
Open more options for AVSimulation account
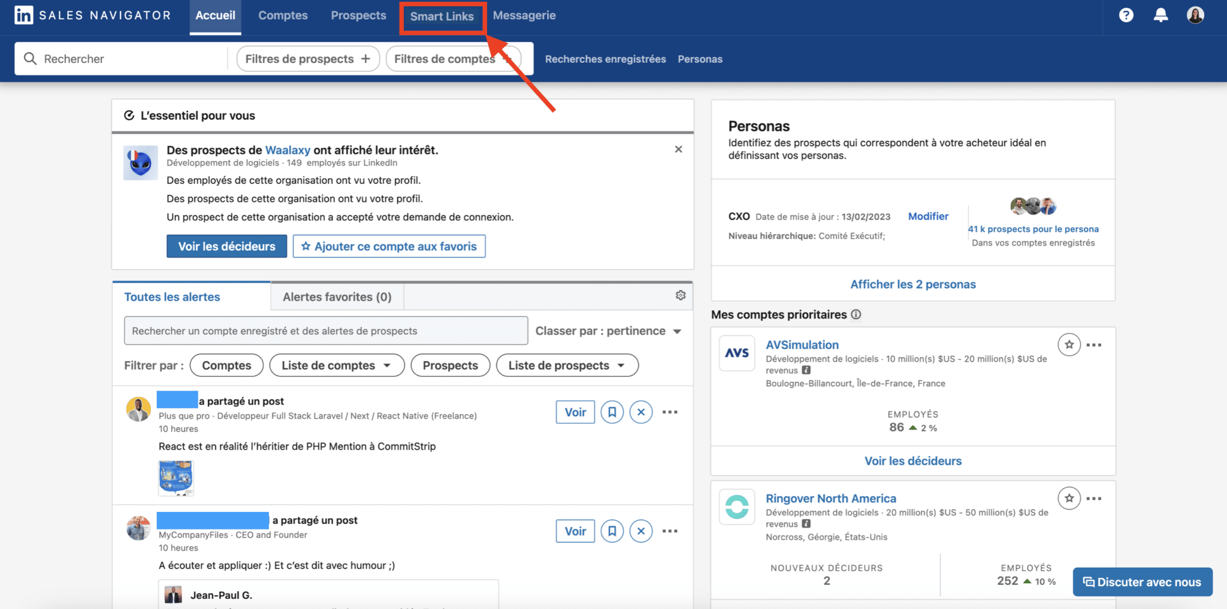pos(1095,344)
